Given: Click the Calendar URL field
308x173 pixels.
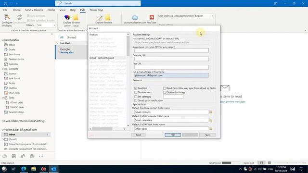Looking at the screenshot, I should pyautogui.click(x=171, y=59).
